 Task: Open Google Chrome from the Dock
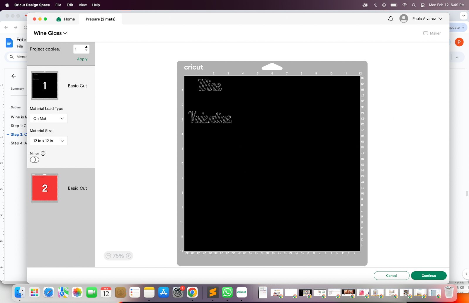pos(192,292)
